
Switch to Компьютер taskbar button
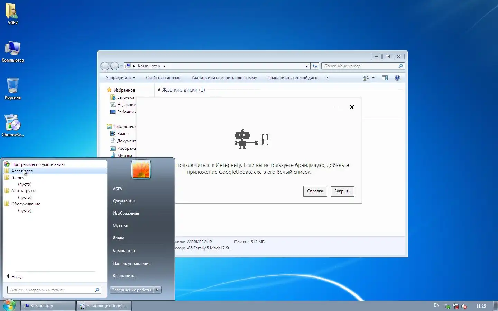pyautogui.click(x=48, y=306)
